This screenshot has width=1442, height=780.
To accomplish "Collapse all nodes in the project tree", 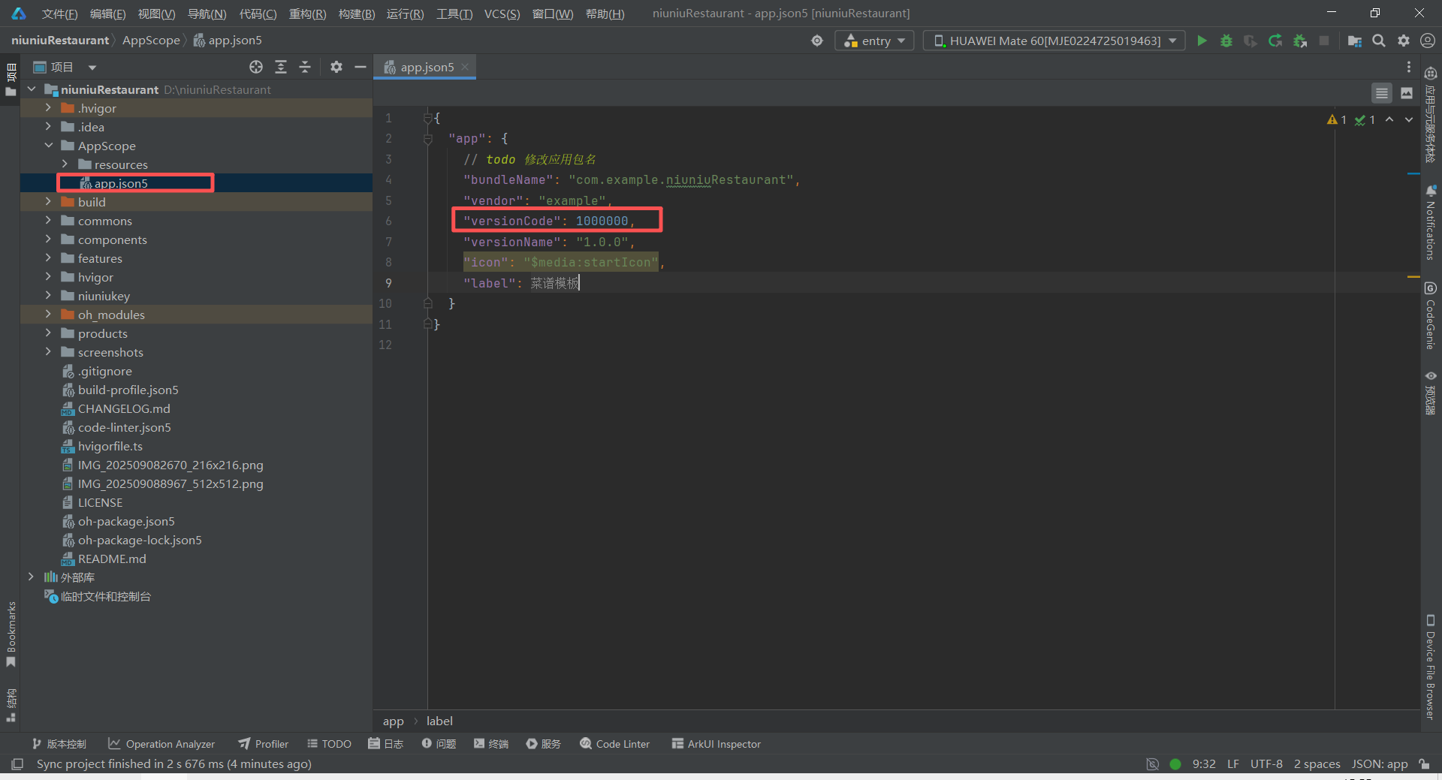I will [x=305, y=67].
